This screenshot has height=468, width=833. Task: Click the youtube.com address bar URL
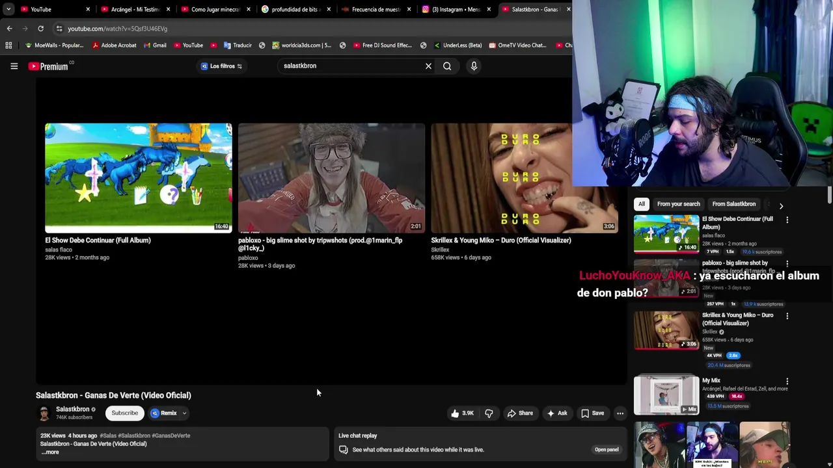coord(117,29)
